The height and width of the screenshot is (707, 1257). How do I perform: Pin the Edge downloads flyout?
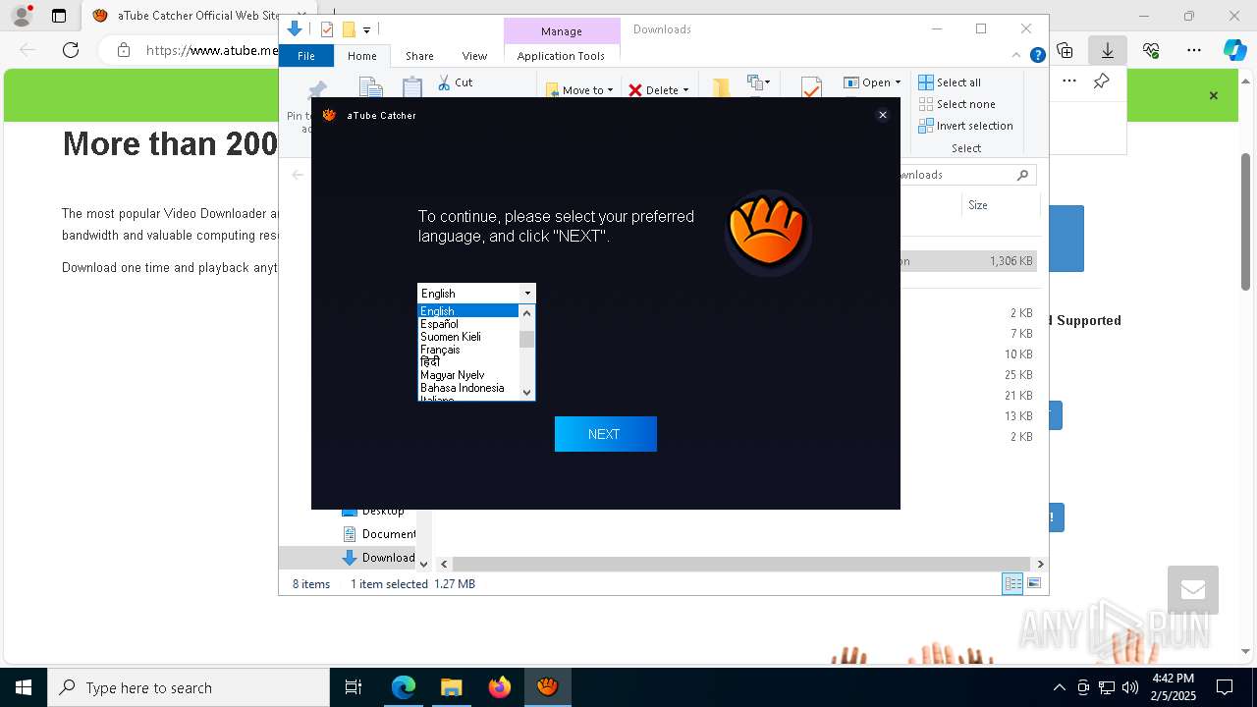click(1102, 82)
